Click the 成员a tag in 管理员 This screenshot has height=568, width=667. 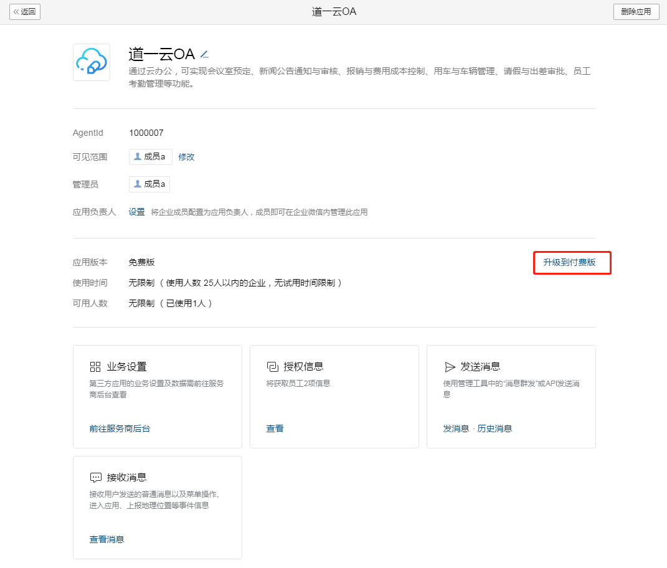coord(149,184)
